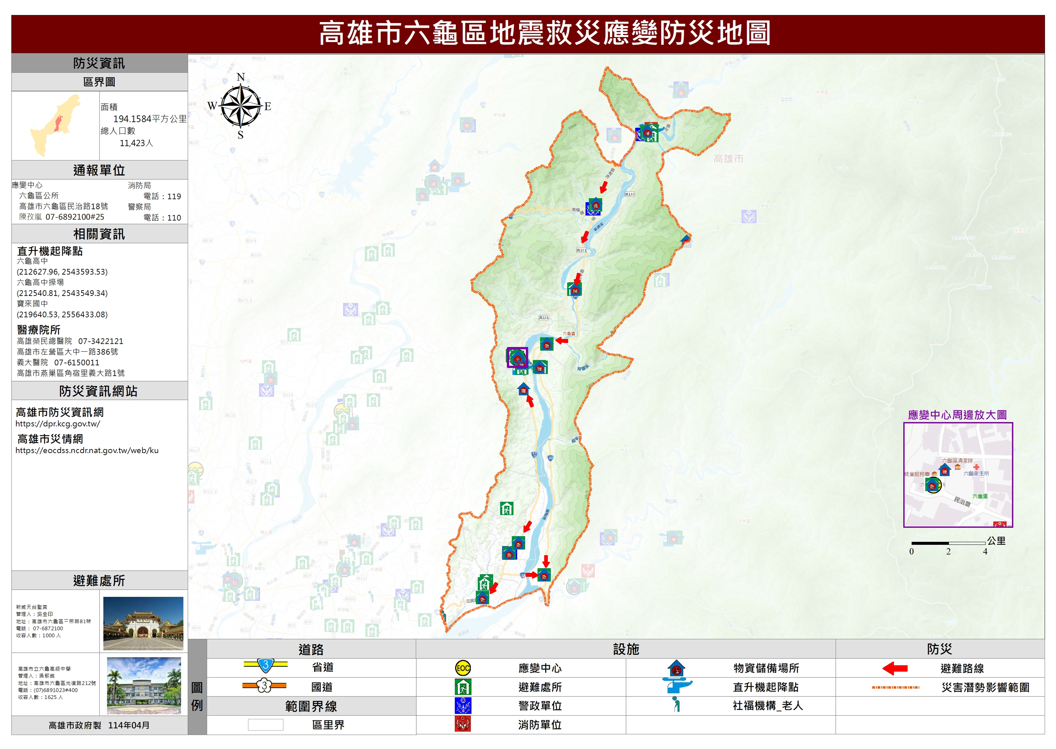The image size is (1056, 749).
Task: Click the 新威天台聖宮 temple photo
Action: click(143, 623)
